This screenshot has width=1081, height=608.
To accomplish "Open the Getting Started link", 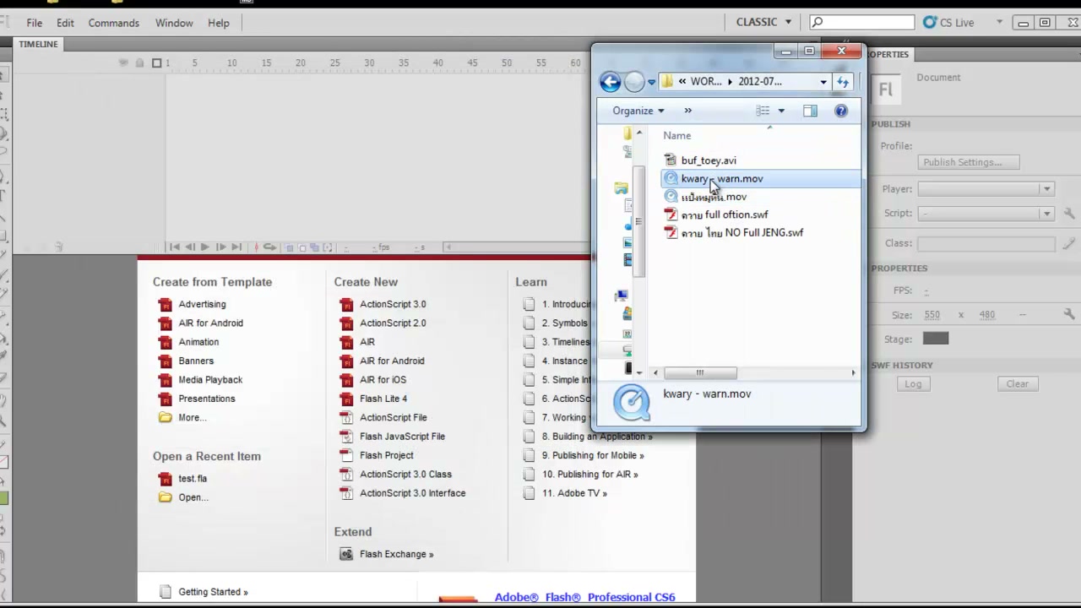I will pos(213,592).
